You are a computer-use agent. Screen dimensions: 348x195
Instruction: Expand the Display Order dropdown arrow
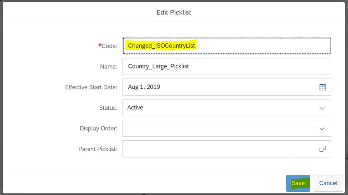click(322, 129)
